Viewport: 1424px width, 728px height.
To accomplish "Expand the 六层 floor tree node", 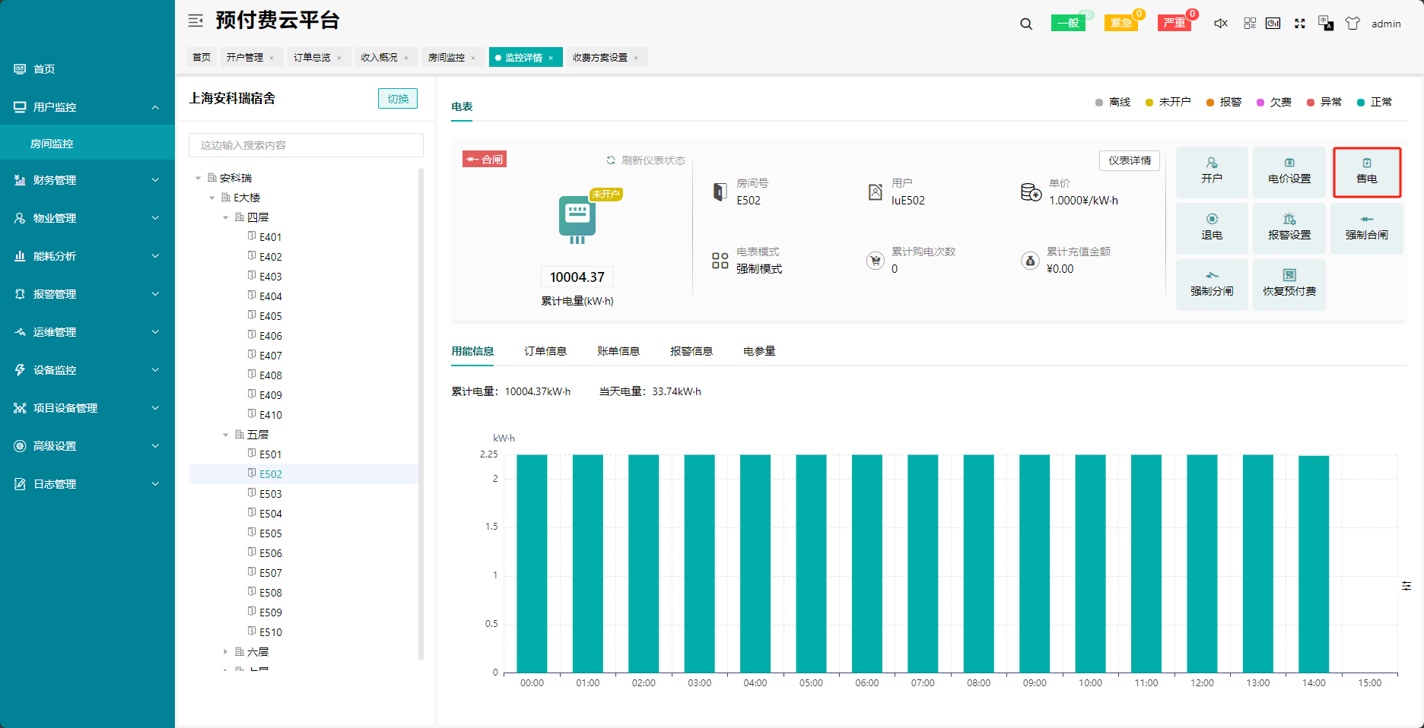I will [225, 652].
